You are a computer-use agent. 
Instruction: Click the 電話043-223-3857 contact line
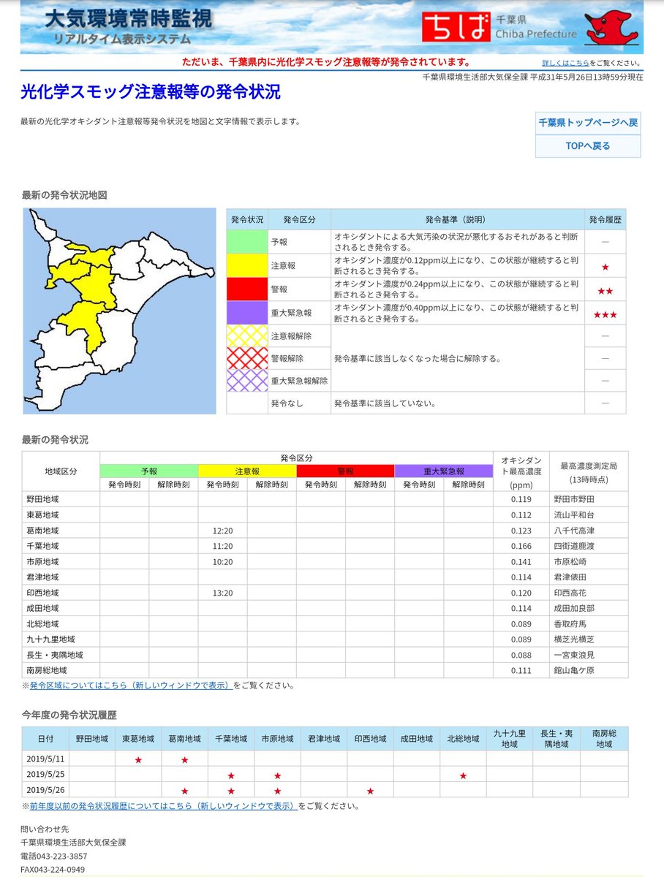click(54, 856)
